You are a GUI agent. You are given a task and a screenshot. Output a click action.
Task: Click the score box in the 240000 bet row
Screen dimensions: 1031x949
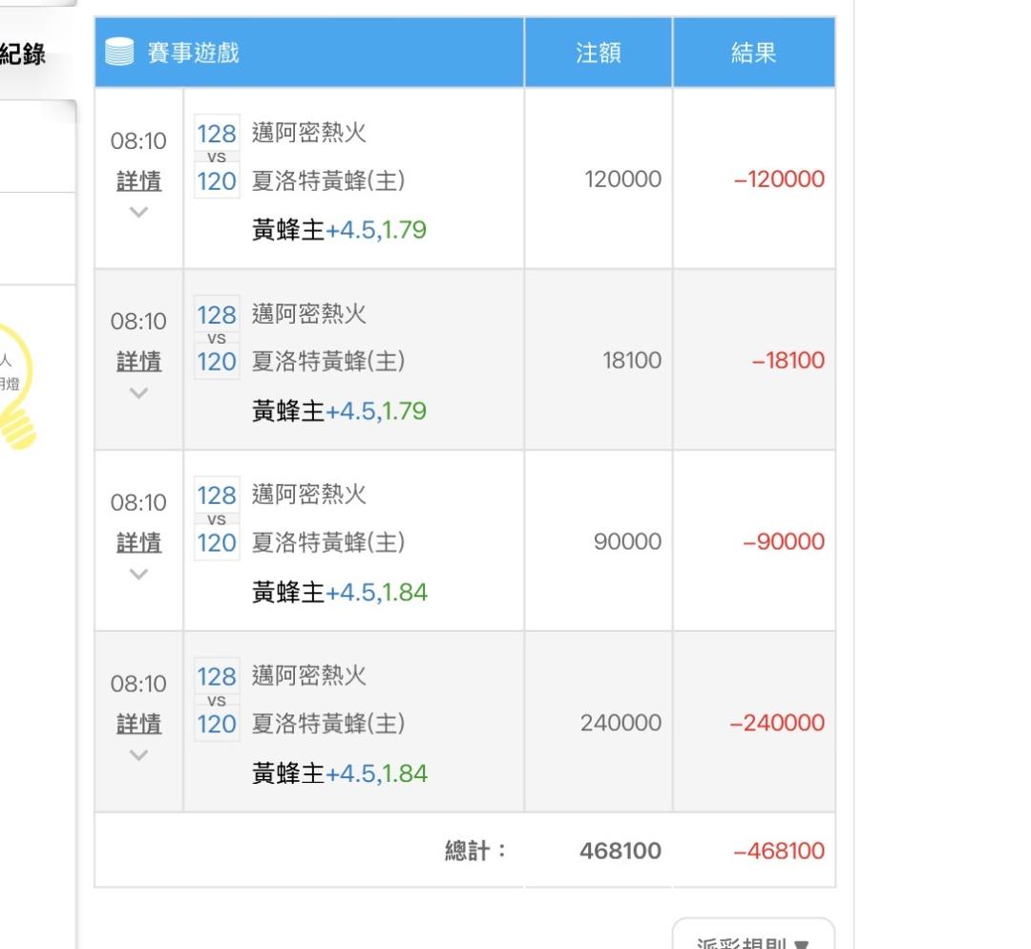pyautogui.click(x=217, y=700)
